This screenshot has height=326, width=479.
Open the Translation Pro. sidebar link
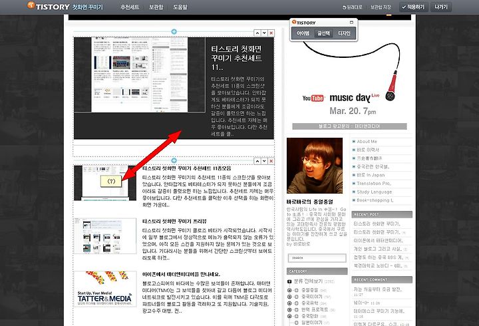tap(374, 184)
